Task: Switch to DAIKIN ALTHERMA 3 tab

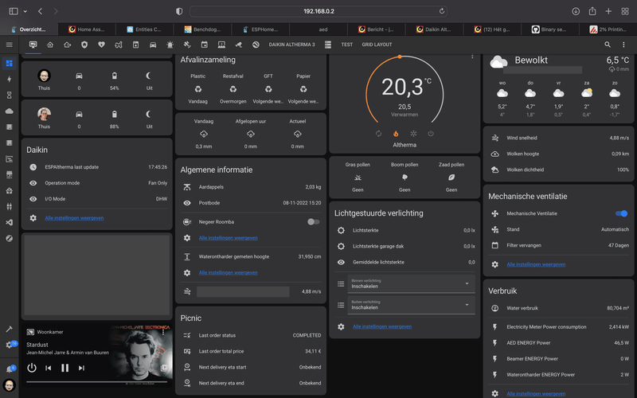Action: [x=291, y=45]
